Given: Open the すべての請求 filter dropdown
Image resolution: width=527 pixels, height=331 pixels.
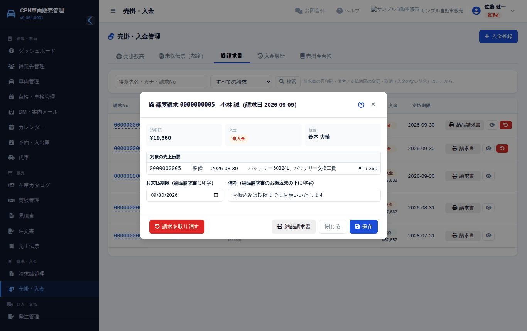Looking at the screenshot, I should pos(241,82).
